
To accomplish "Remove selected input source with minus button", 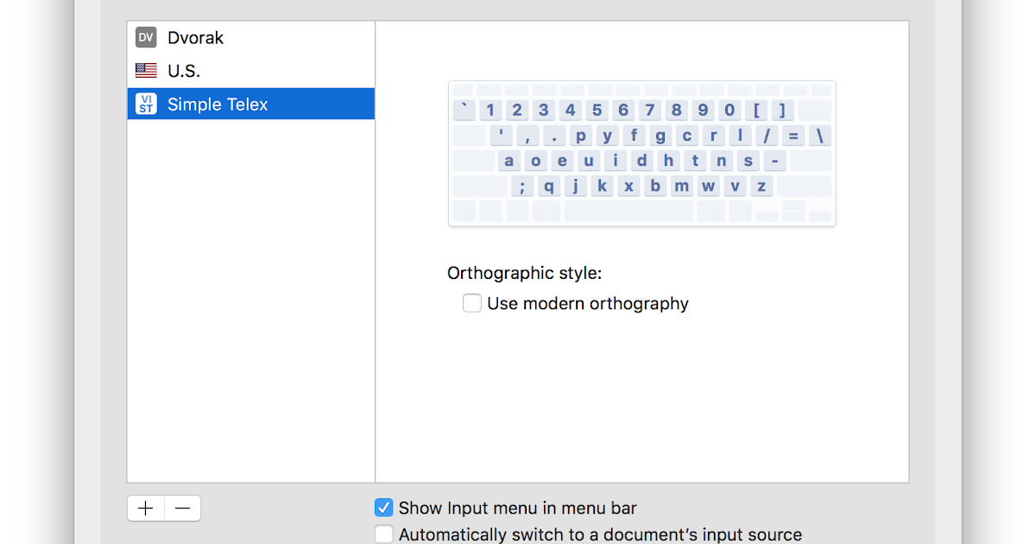I will pyautogui.click(x=182, y=509).
